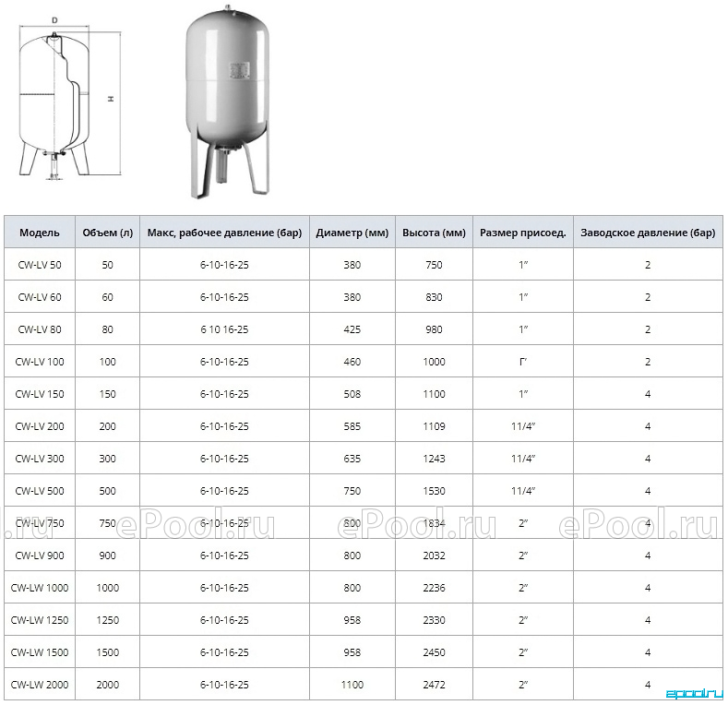Select the 'CW-LV 200' model cell
728x705 pixels.
click(40, 426)
